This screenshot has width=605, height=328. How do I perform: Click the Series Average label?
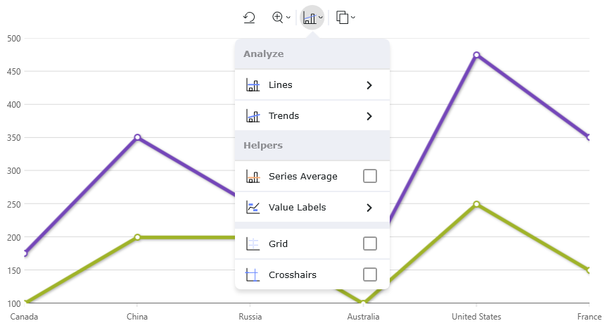pyautogui.click(x=302, y=176)
